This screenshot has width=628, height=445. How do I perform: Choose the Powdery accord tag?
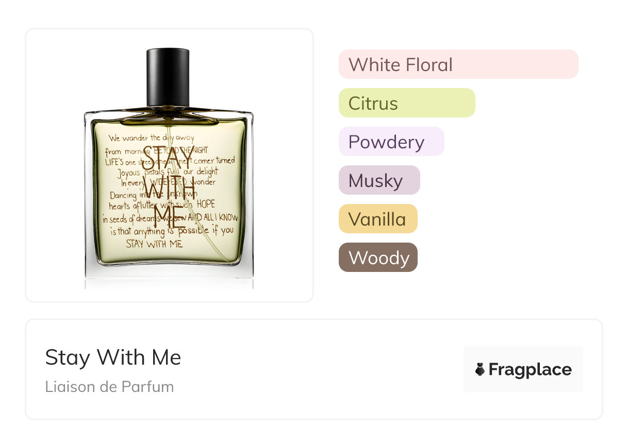tap(391, 142)
